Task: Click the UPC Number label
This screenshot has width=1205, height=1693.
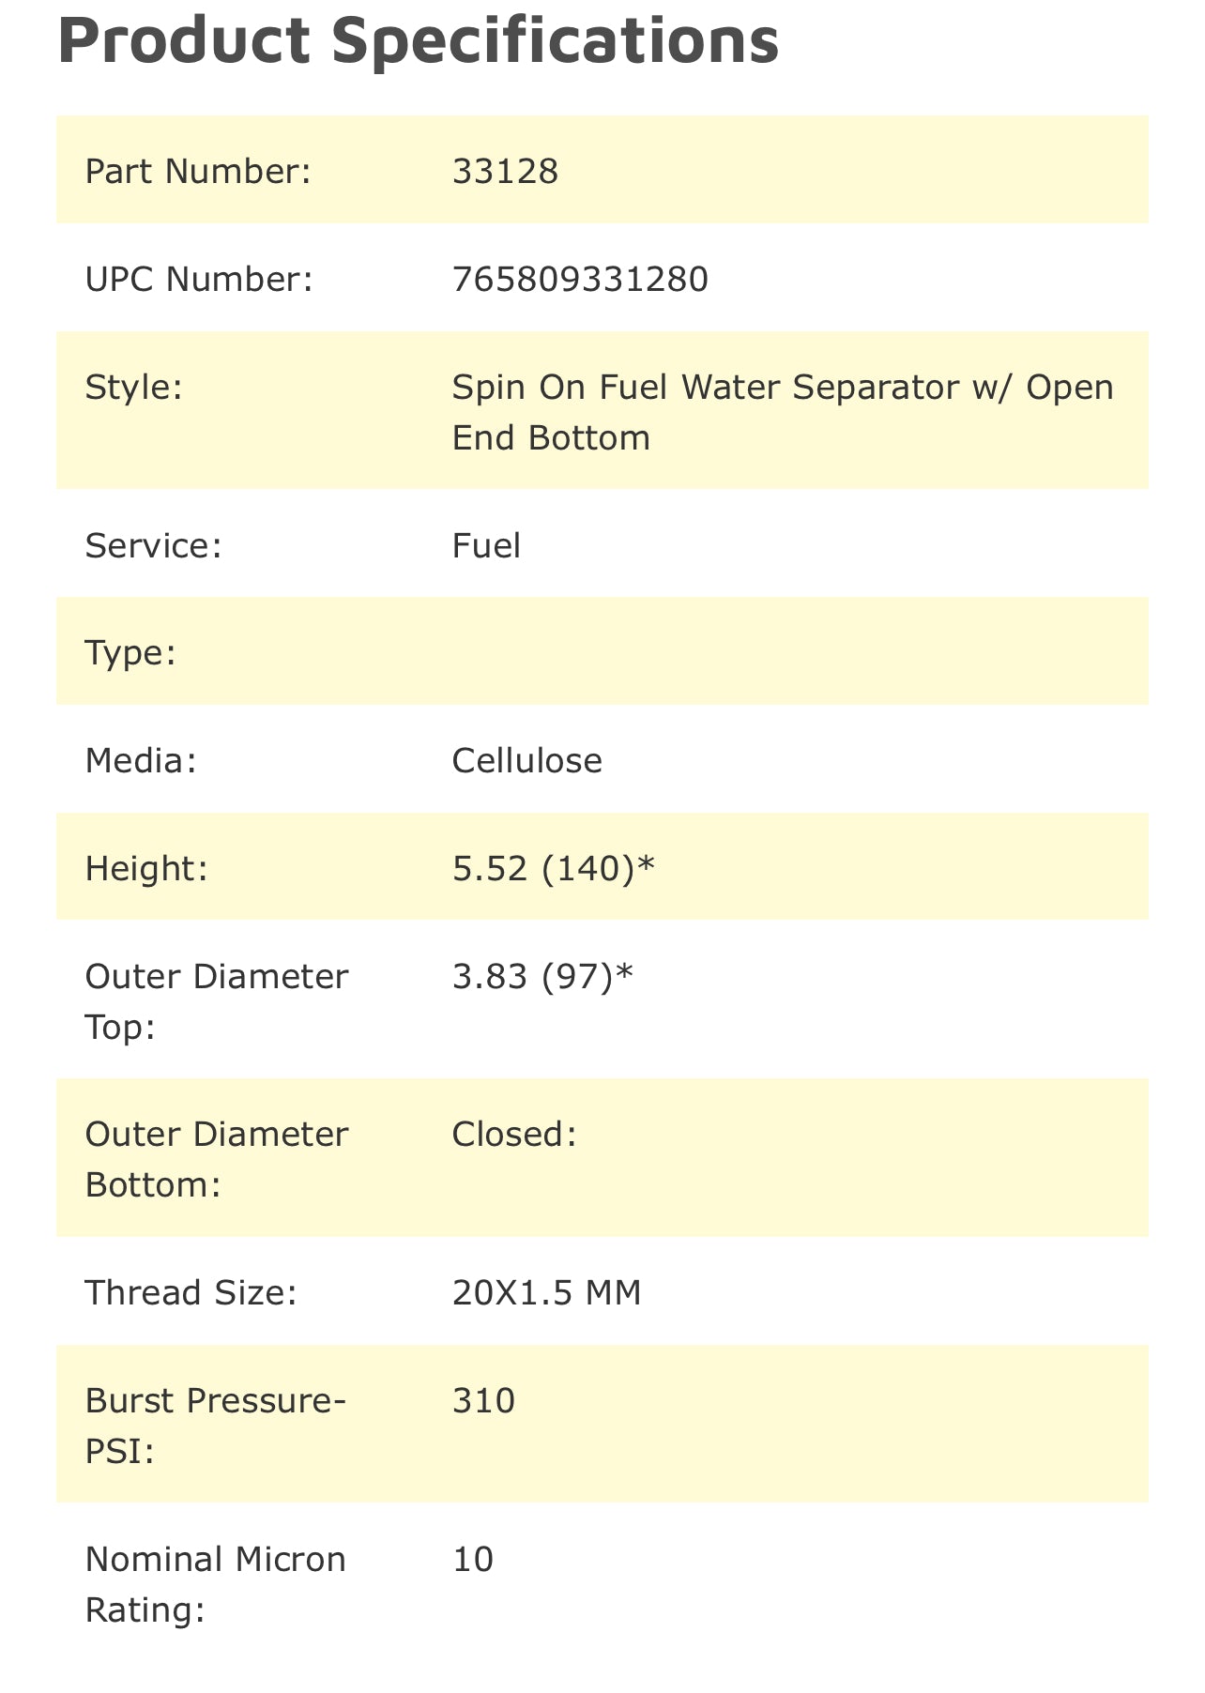Action: [x=199, y=279]
